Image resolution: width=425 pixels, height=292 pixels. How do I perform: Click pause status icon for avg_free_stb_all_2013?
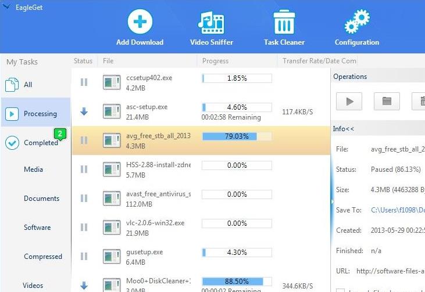pyautogui.click(x=84, y=140)
